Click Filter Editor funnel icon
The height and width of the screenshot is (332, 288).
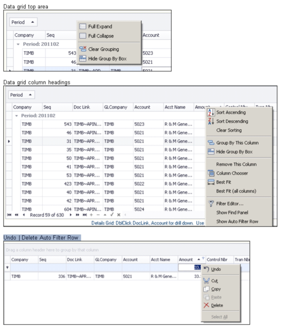(211, 204)
